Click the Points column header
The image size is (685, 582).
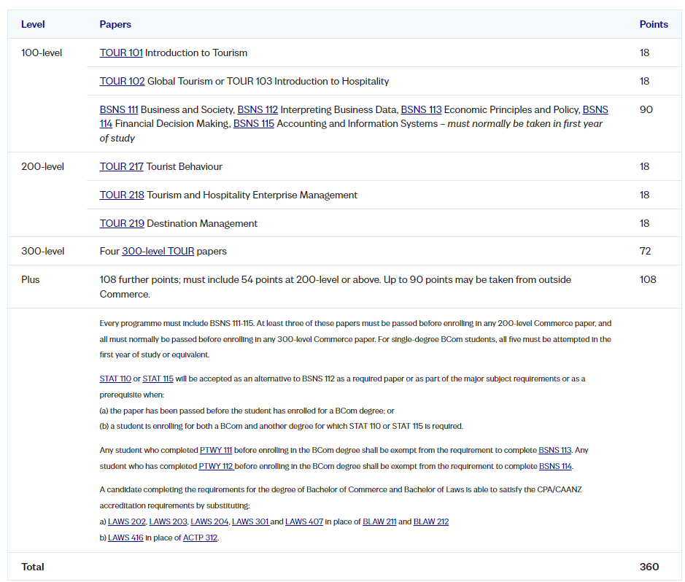point(654,25)
